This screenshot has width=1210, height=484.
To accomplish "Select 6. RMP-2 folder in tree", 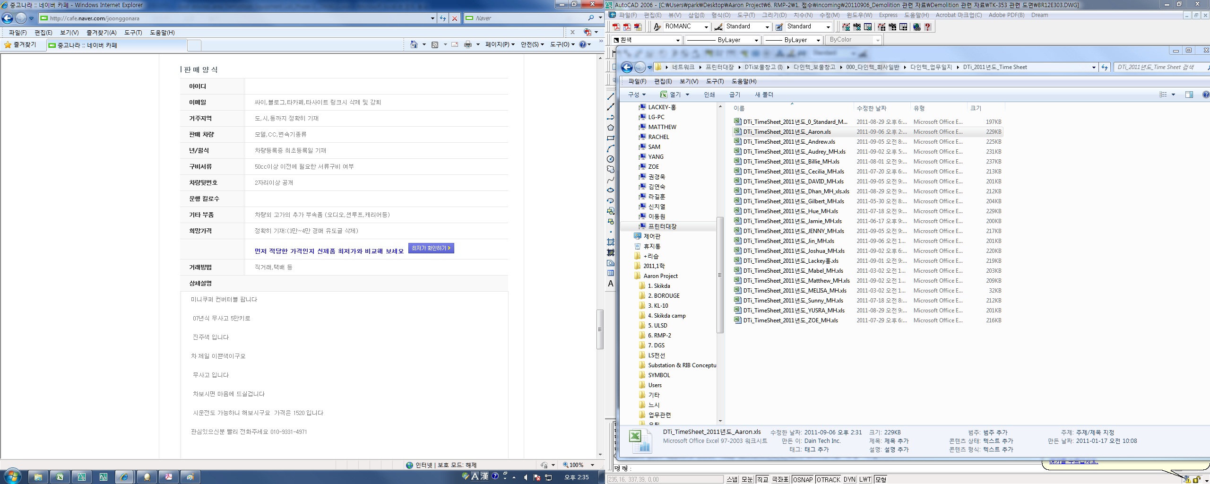I will (x=659, y=336).
